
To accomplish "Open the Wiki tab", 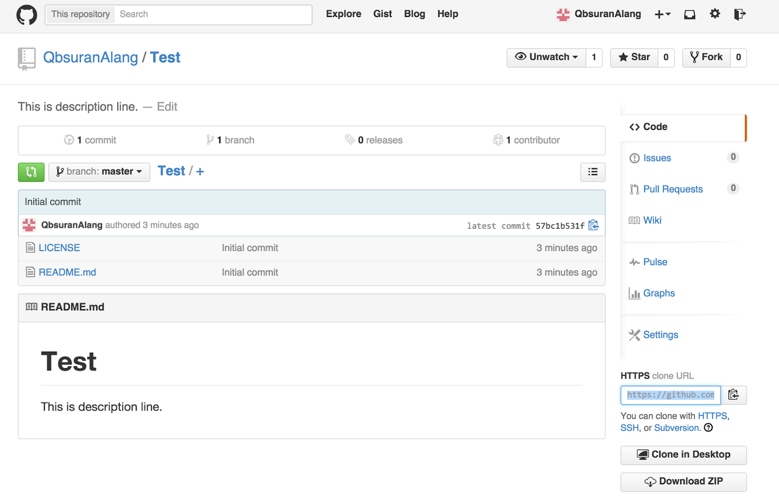I will [x=652, y=220].
